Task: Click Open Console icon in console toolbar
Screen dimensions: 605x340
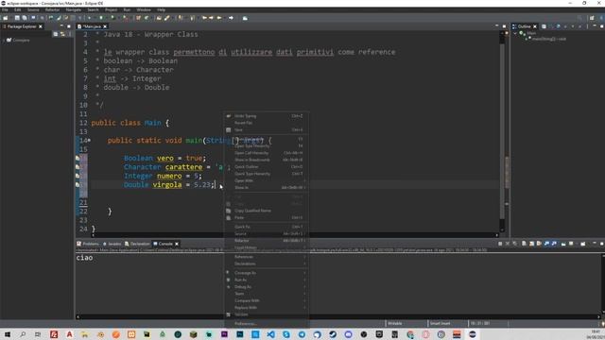Action: 583,244
